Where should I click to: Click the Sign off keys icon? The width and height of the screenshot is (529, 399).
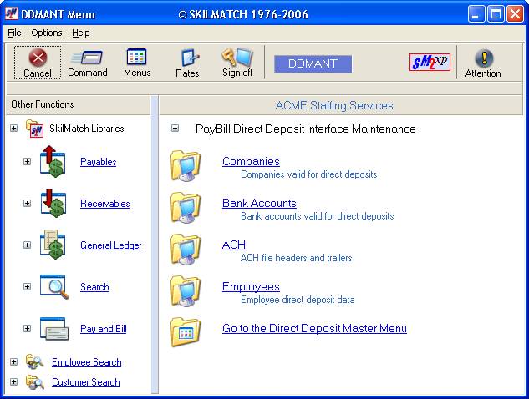click(x=237, y=58)
